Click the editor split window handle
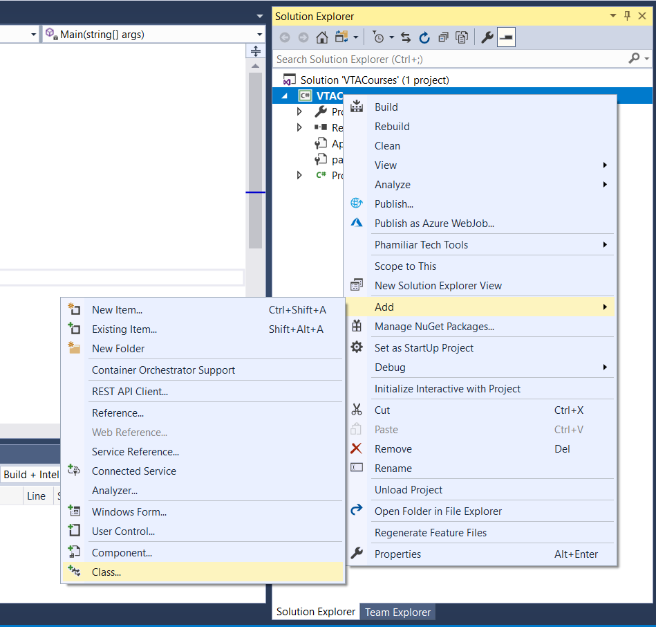Screen dimensions: 656x627 pyautogui.click(x=256, y=51)
